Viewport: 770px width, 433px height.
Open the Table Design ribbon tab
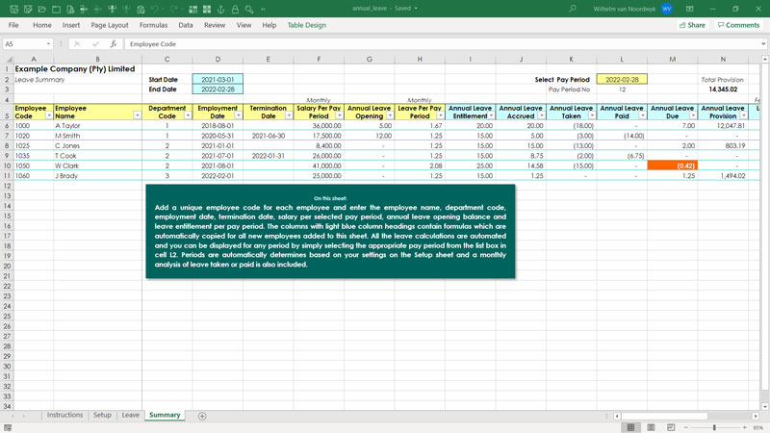[x=306, y=25]
